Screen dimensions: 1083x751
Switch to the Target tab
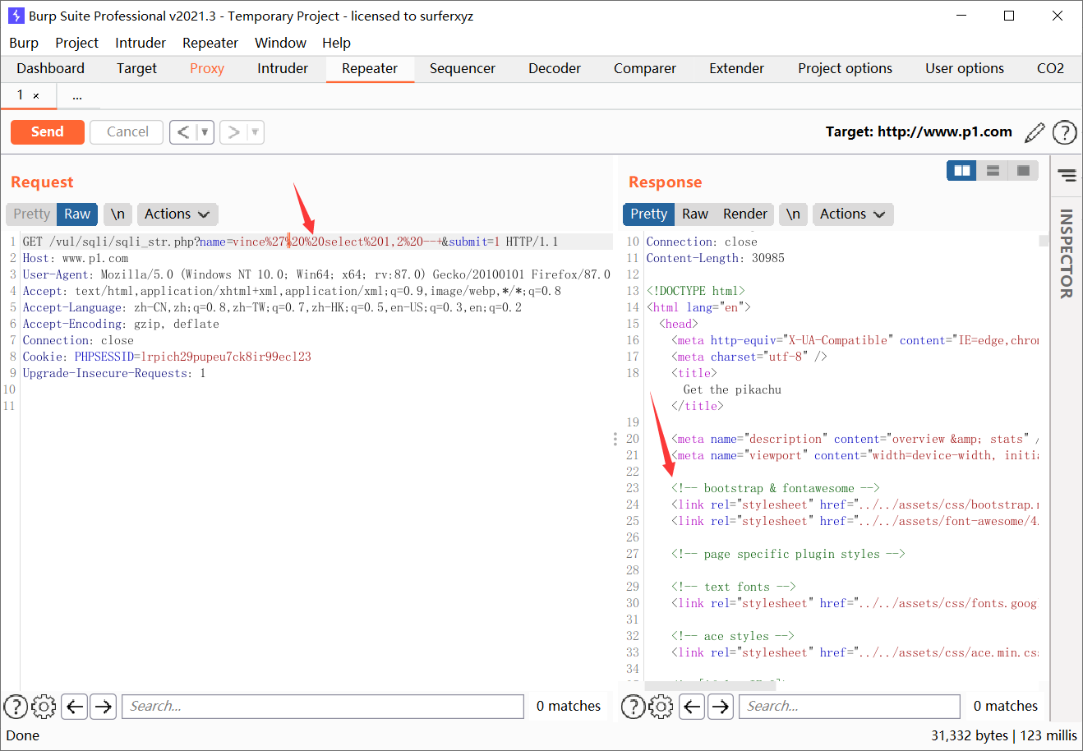pos(136,68)
